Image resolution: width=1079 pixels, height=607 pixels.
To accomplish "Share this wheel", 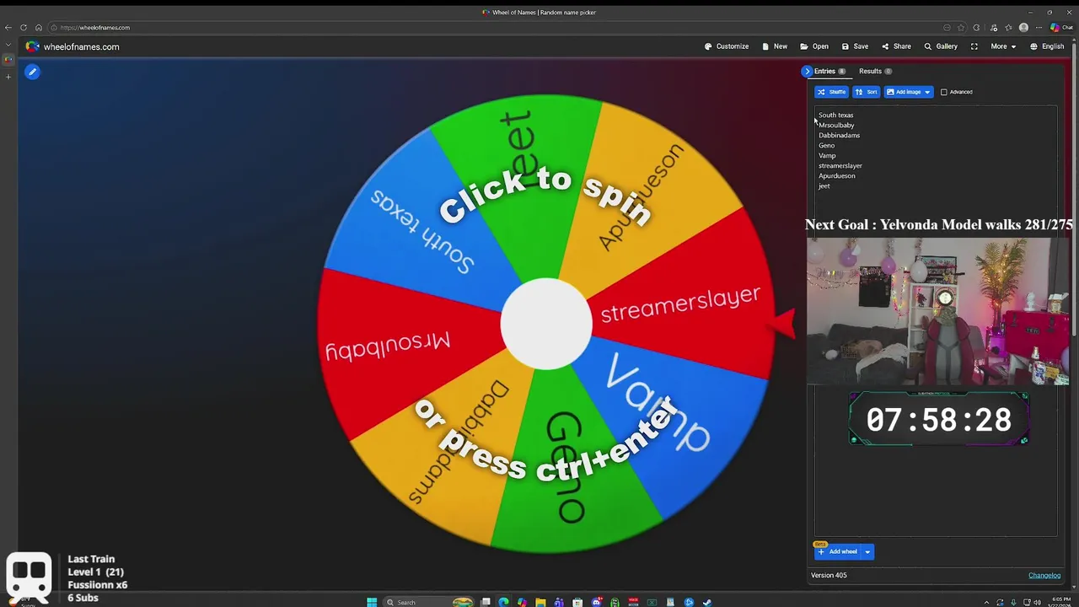I will [x=896, y=46].
